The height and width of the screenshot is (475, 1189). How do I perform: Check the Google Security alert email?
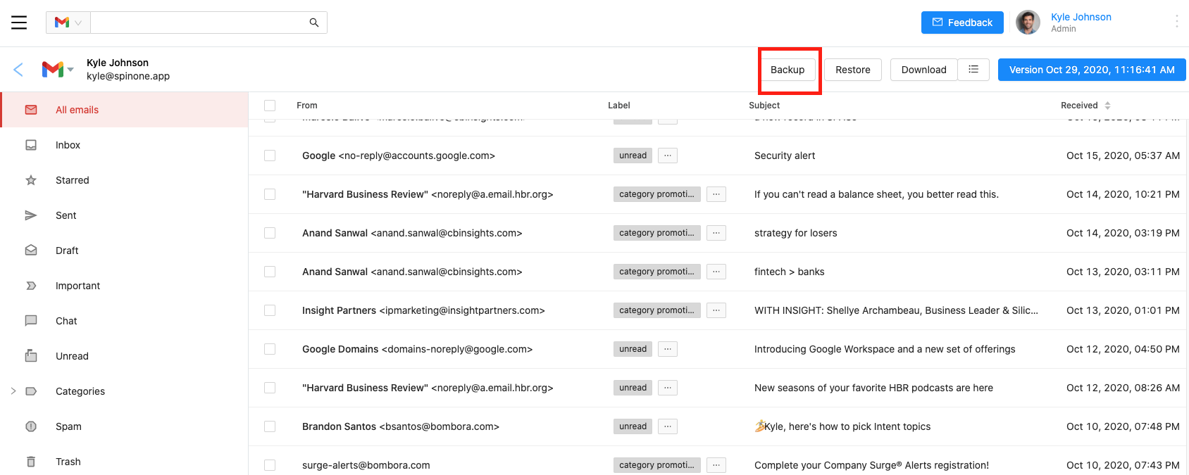(270, 156)
